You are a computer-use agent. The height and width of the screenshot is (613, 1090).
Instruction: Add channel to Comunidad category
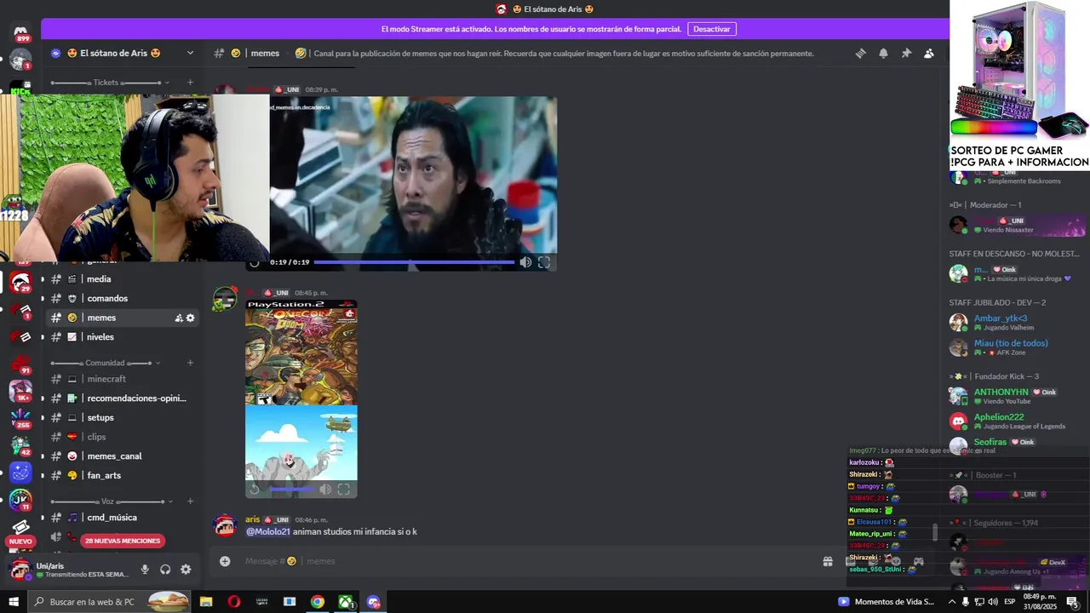click(190, 363)
